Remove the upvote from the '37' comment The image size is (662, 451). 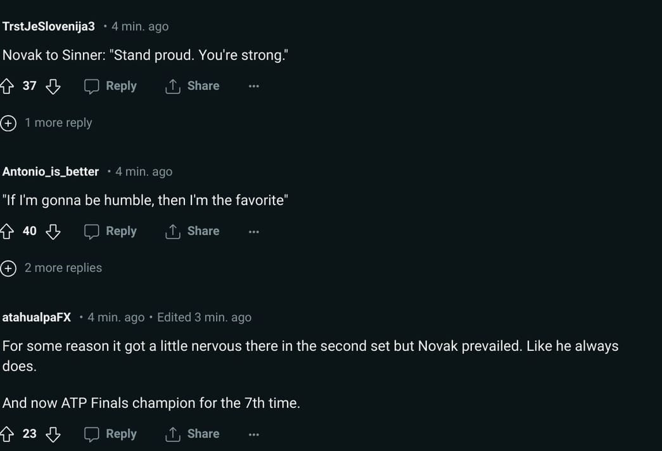[9, 86]
